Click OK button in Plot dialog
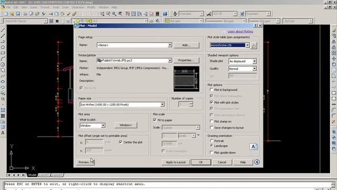 pyautogui.click(x=201, y=162)
